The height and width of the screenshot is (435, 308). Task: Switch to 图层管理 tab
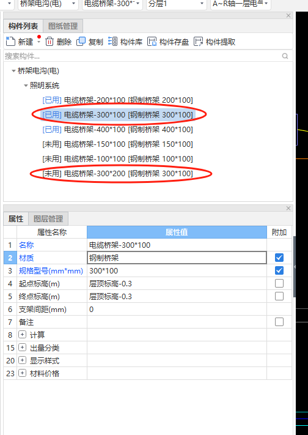tap(48, 219)
